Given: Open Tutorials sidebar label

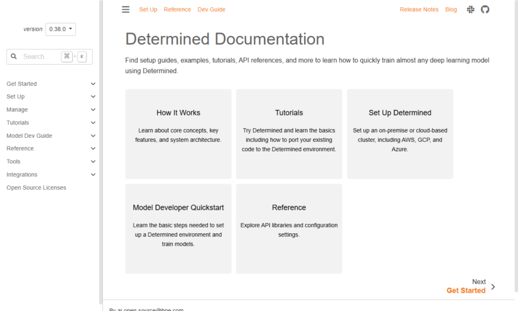Looking at the screenshot, I should (18, 123).
